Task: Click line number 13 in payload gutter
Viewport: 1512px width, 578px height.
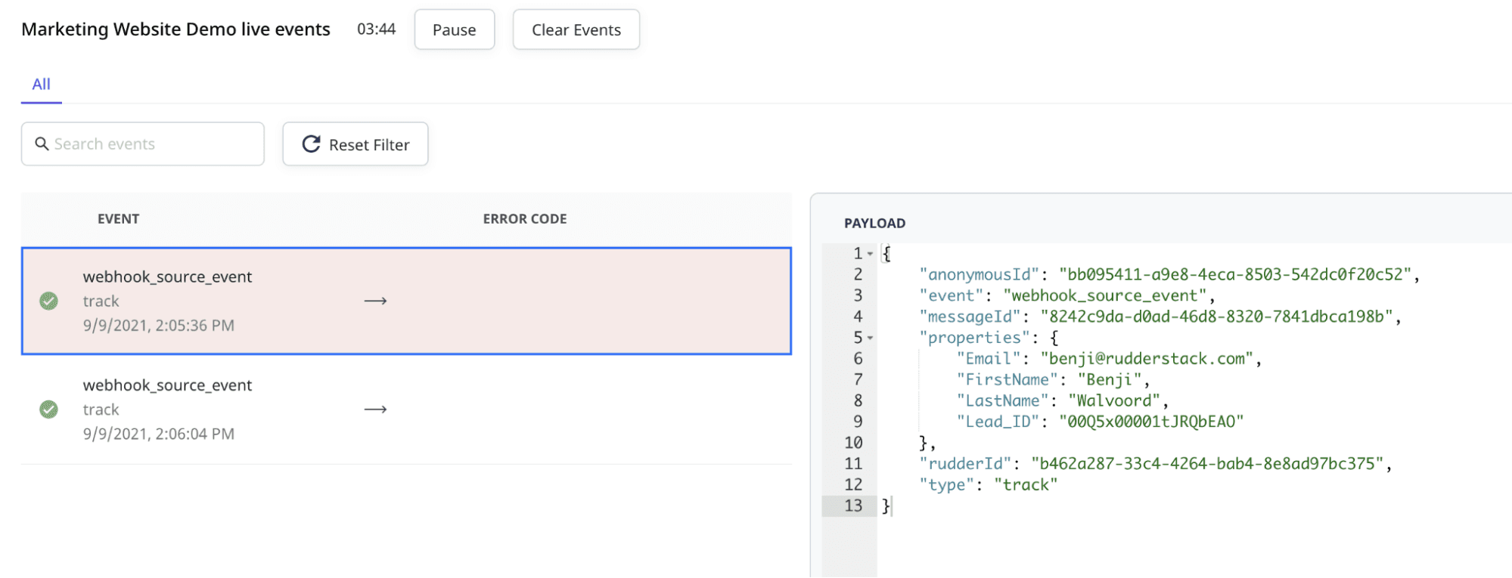Action: pyautogui.click(x=853, y=505)
